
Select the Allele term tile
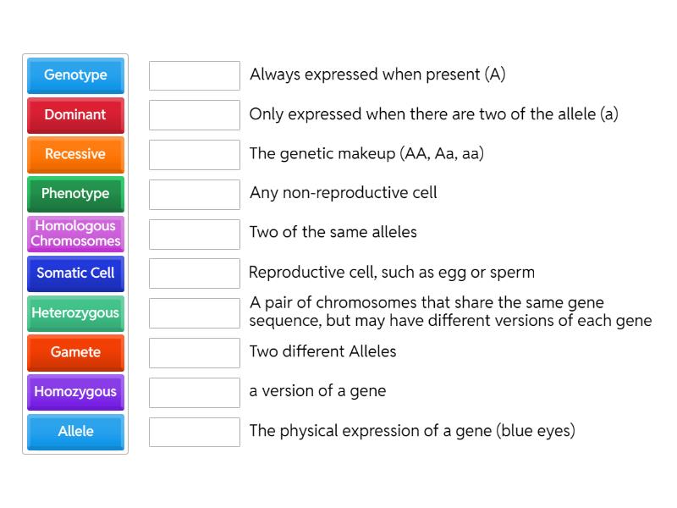pos(75,432)
